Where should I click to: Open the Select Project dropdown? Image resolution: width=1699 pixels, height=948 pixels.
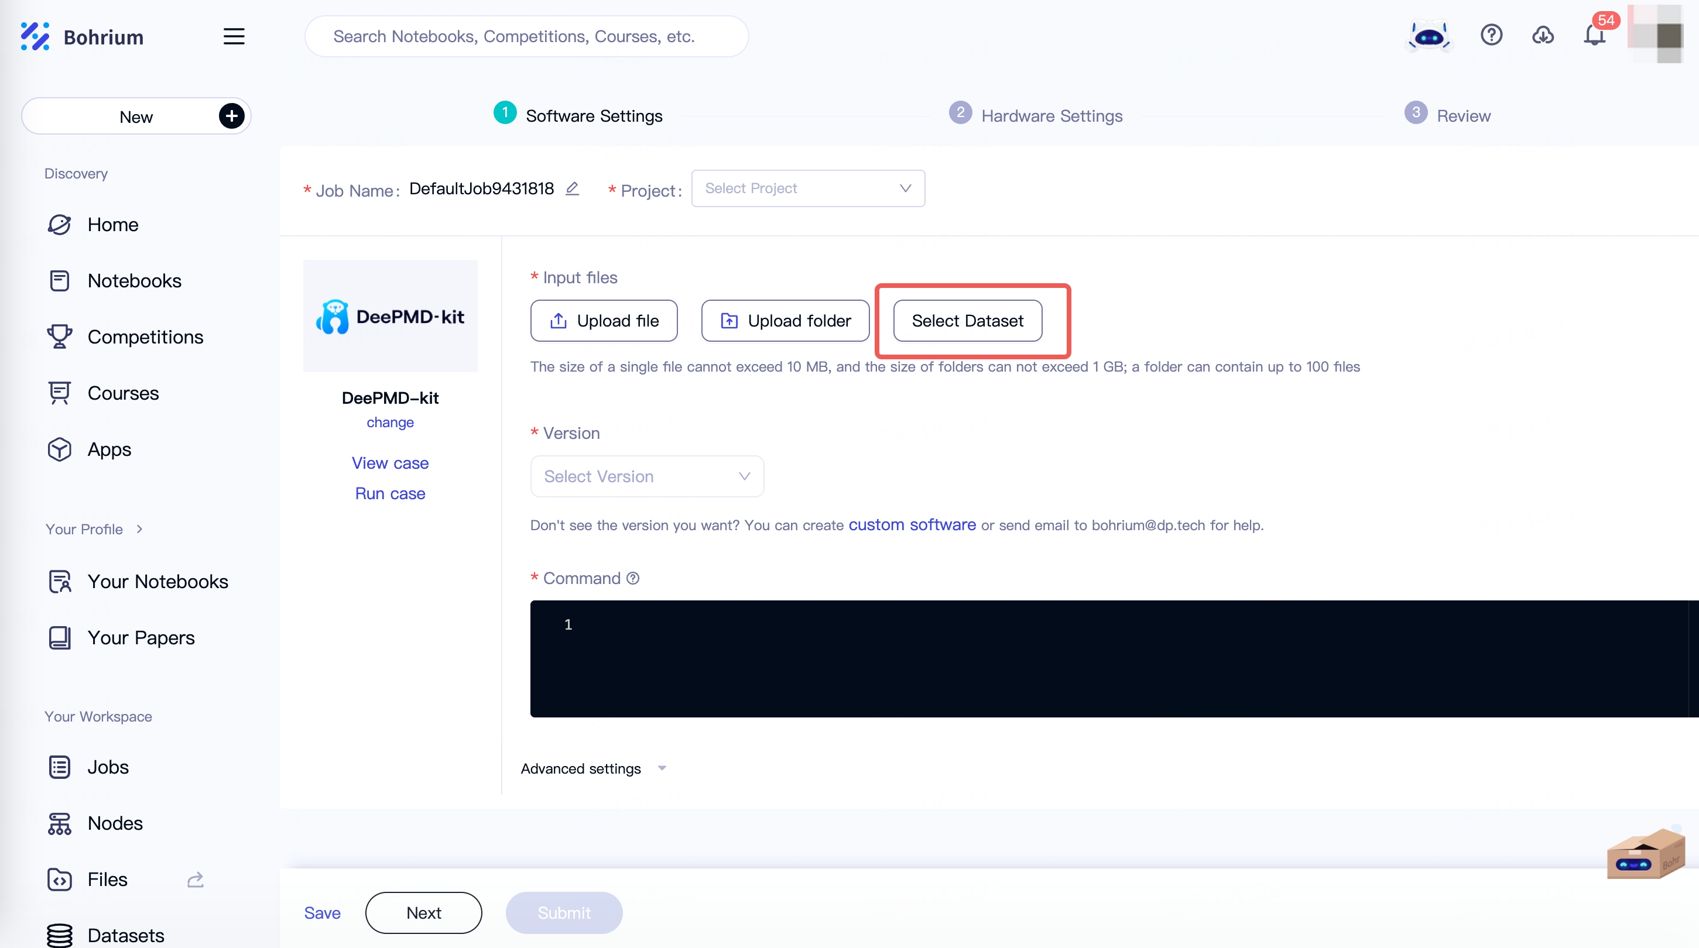tap(807, 188)
